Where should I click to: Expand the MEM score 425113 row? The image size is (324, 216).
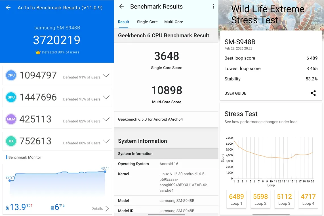pos(106,119)
